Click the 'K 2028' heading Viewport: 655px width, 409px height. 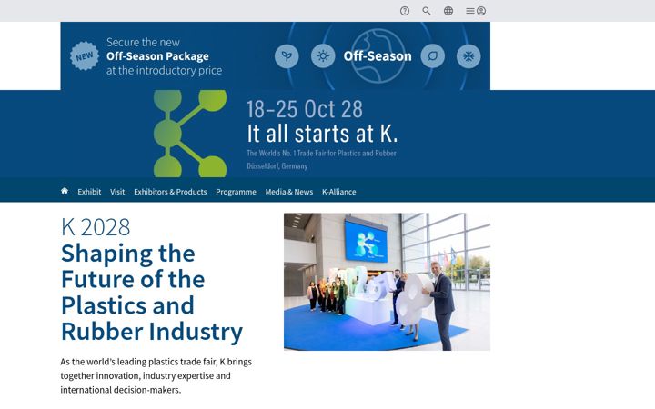pos(96,227)
